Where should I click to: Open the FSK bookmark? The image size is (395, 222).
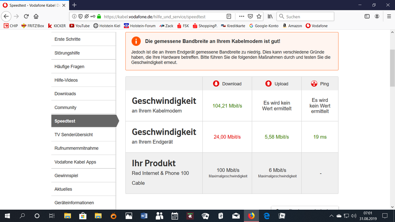point(183,26)
